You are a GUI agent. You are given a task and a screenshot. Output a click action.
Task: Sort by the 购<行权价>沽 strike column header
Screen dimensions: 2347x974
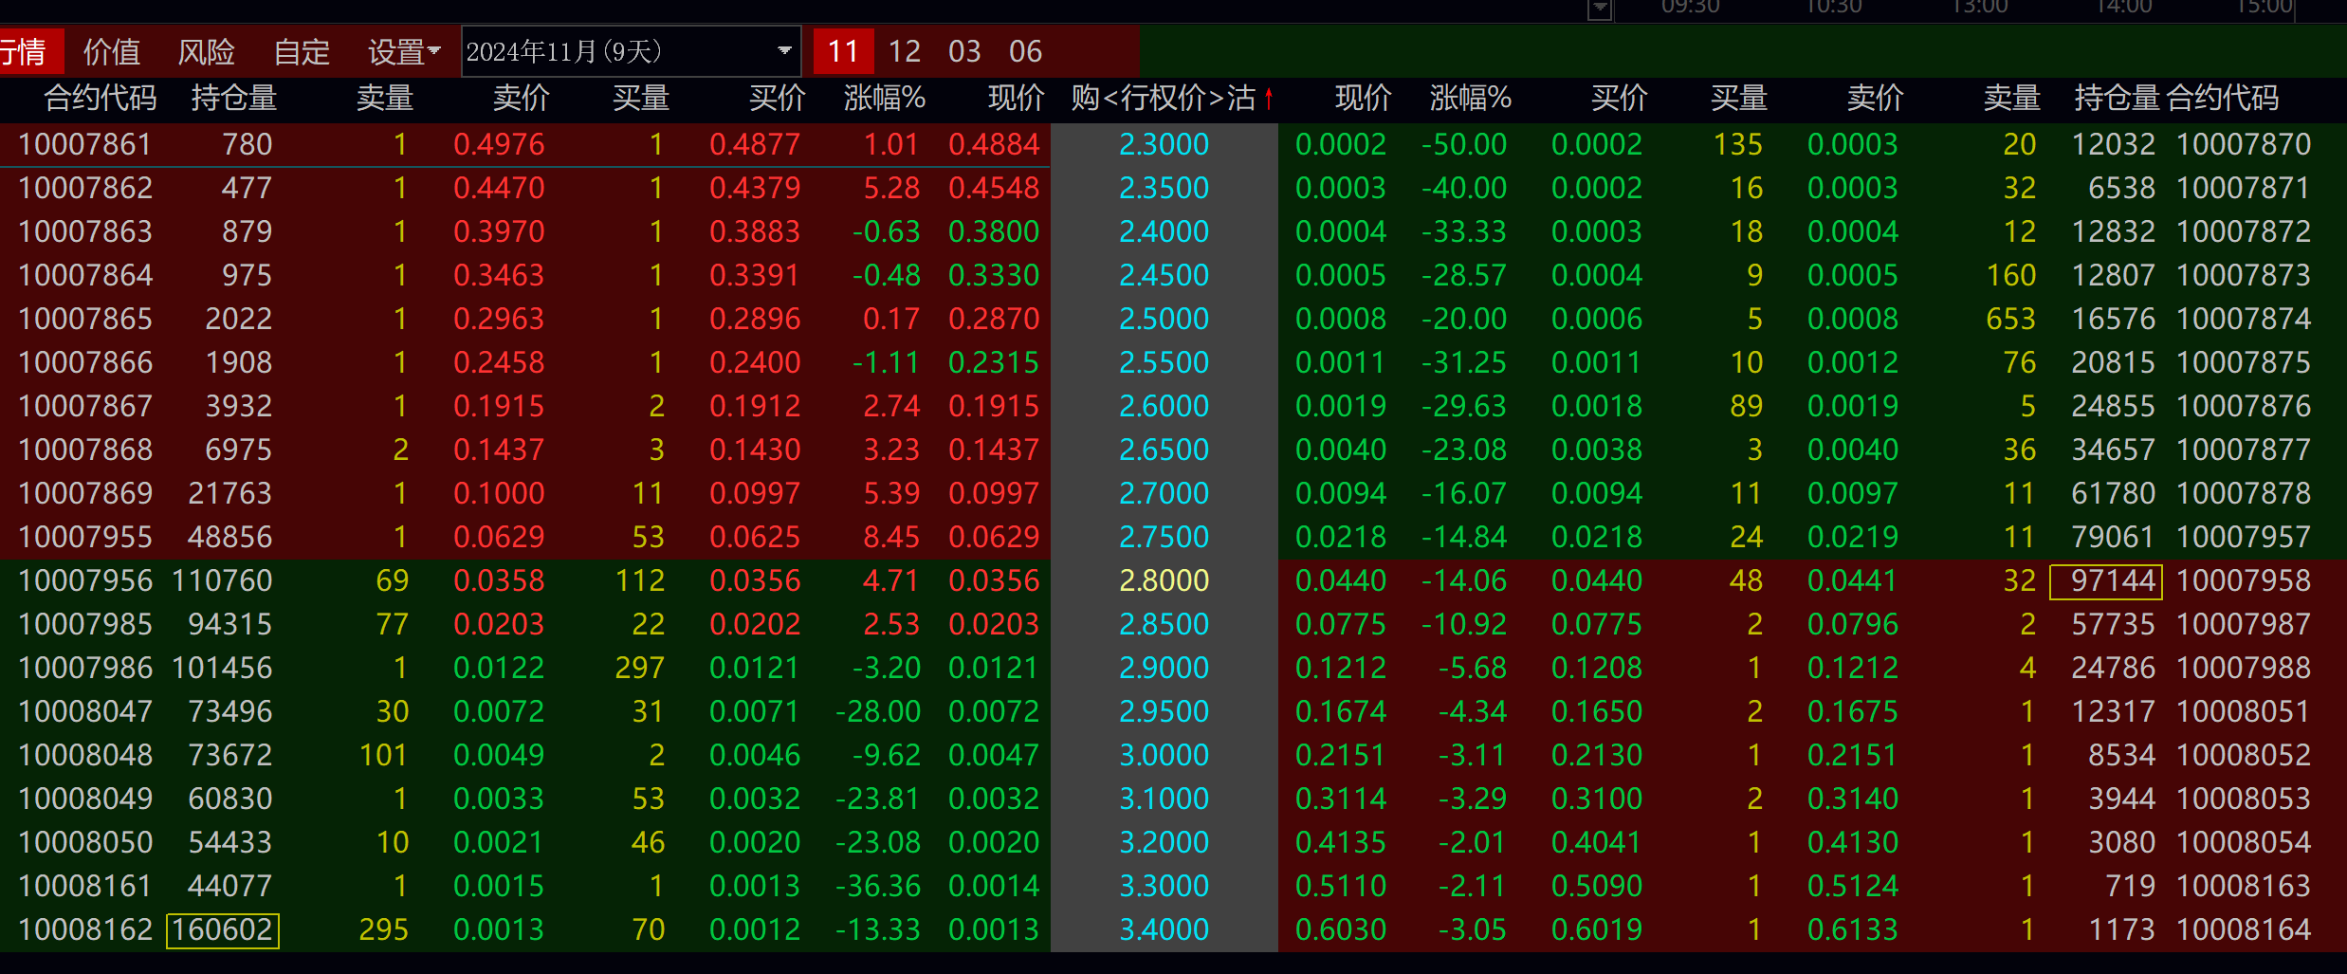1163,99
